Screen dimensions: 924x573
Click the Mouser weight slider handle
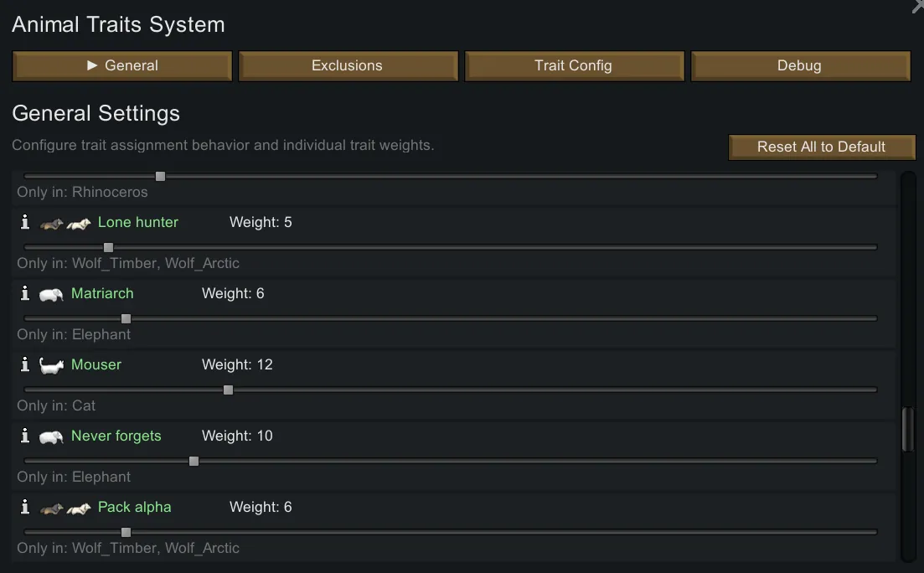click(228, 390)
